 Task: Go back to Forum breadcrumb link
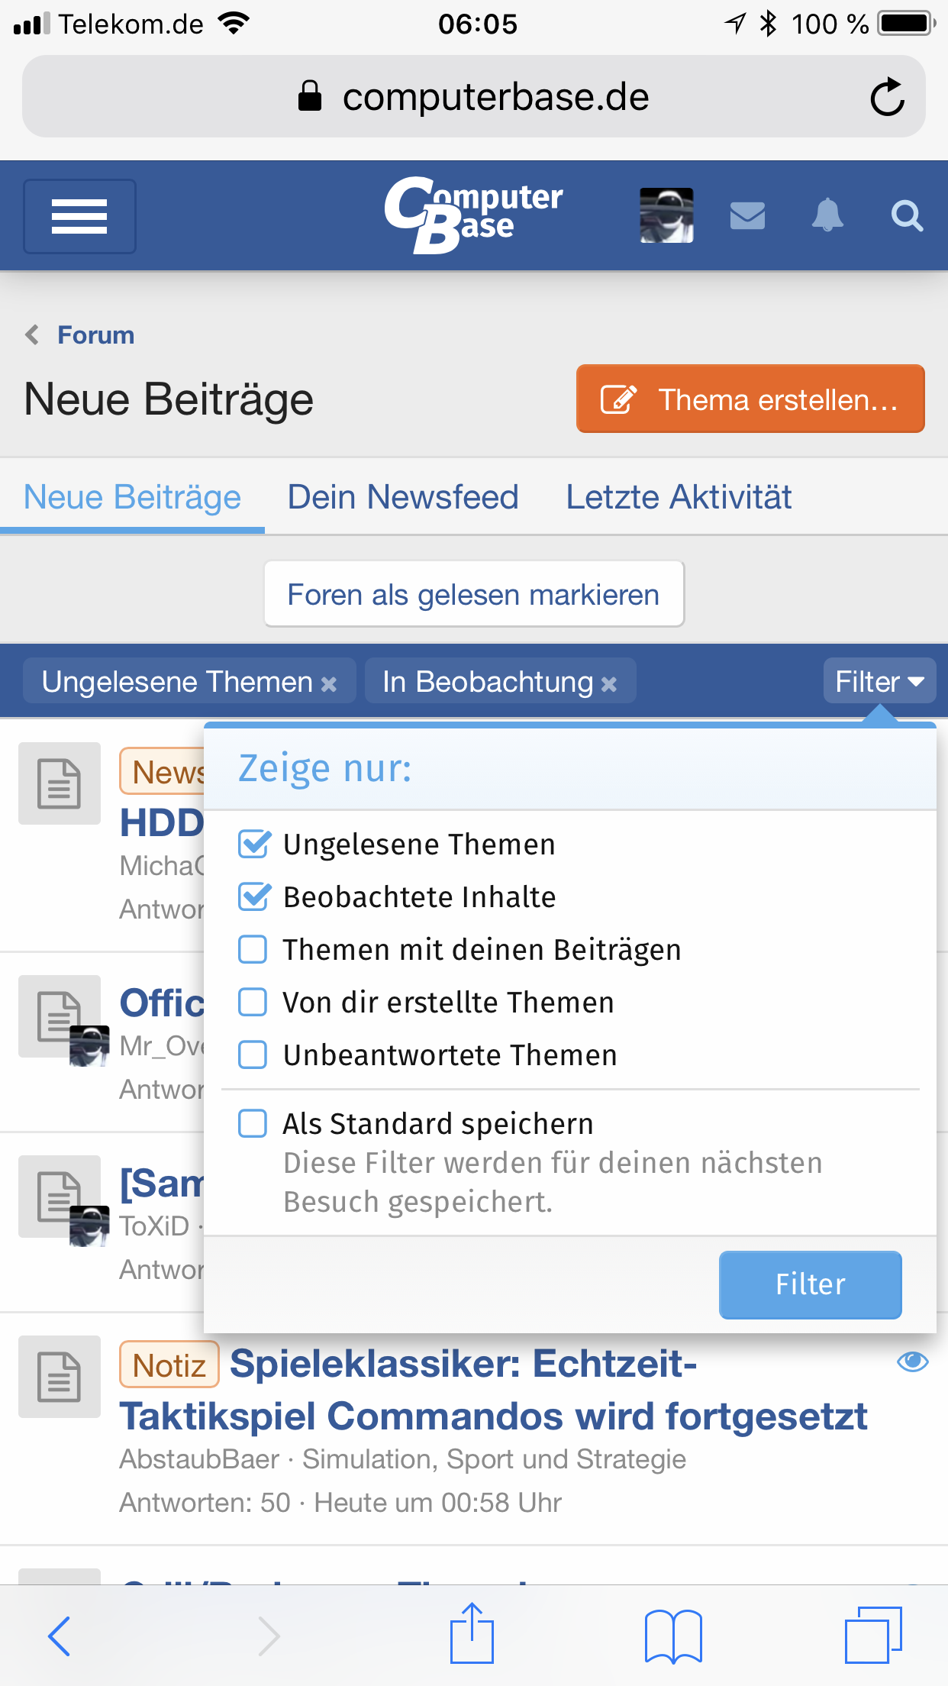(x=95, y=335)
